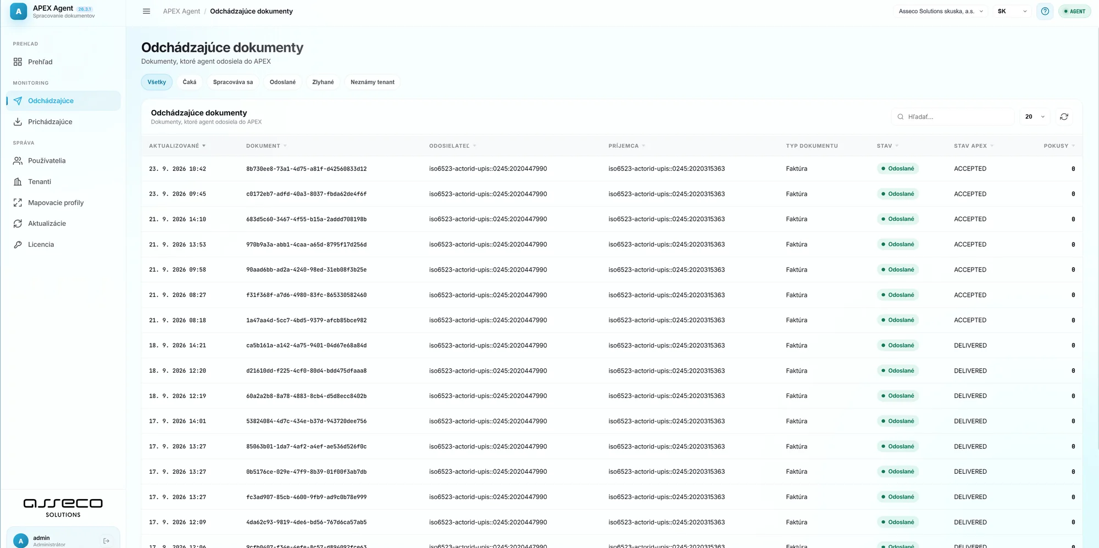Open document 8b730ee8-73a1-4d75-a81f-d42560833d12
The width and height of the screenshot is (1099, 548).
pyautogui.click(x=306, y=169)
